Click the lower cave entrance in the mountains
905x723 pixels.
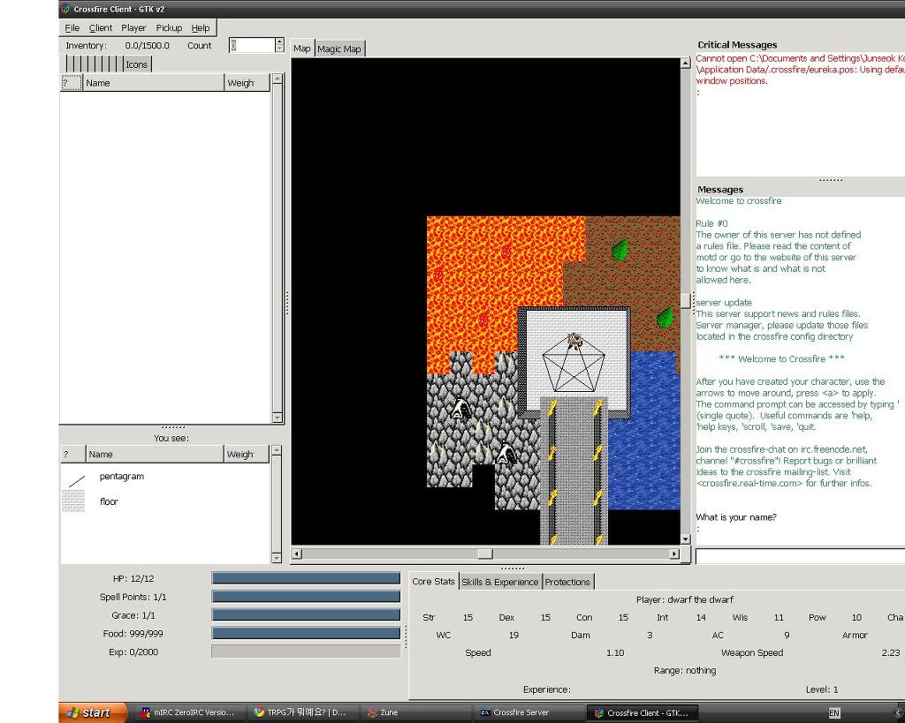click(506, 454)
